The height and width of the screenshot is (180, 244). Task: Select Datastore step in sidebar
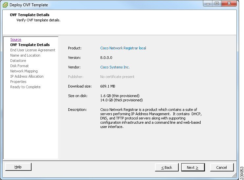pyautogui.click(x=18, y=61)
